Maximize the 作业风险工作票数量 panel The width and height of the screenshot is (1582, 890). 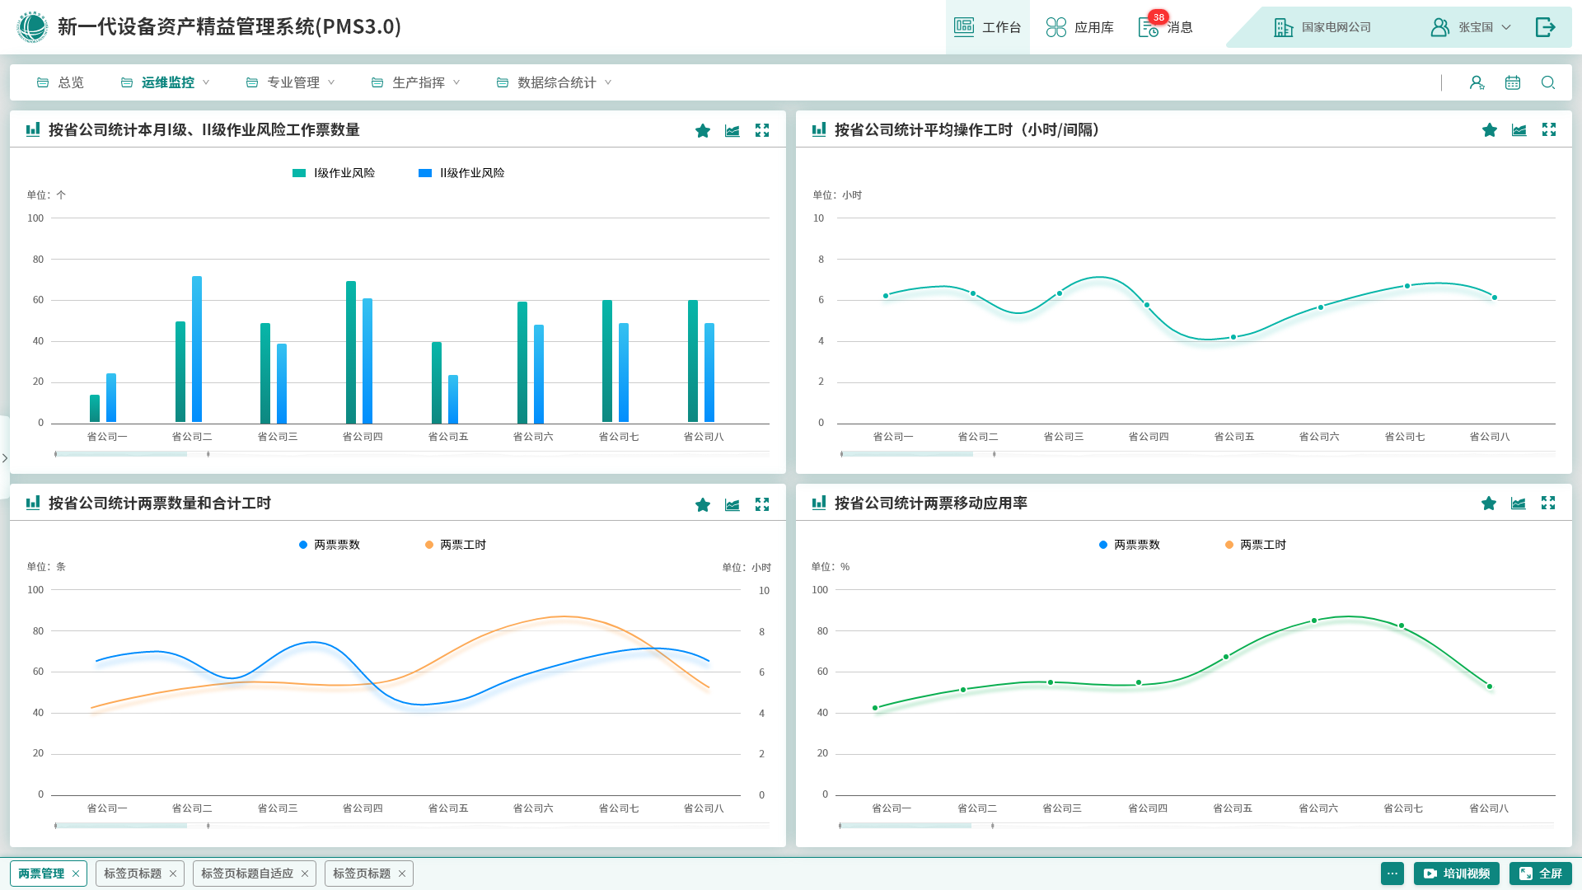(x=762, y=130)
